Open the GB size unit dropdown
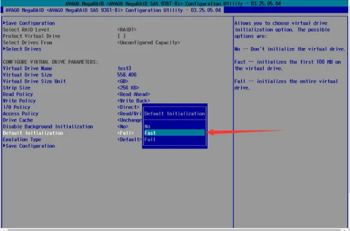 (x=123, y=82)
